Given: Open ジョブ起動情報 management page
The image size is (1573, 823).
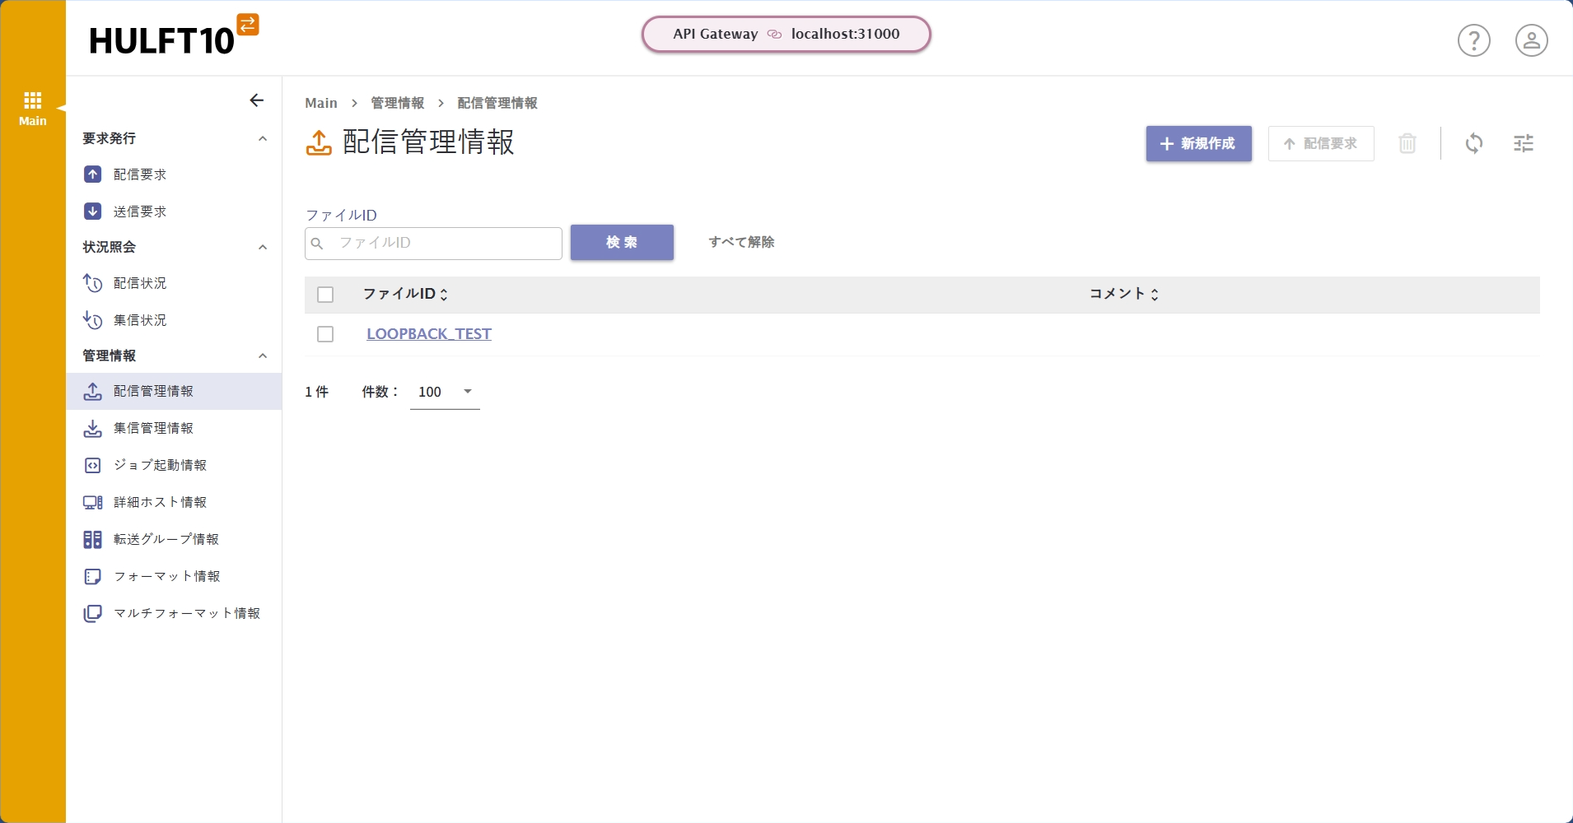Looking at the screenshot, I should [x=161, y=464].
